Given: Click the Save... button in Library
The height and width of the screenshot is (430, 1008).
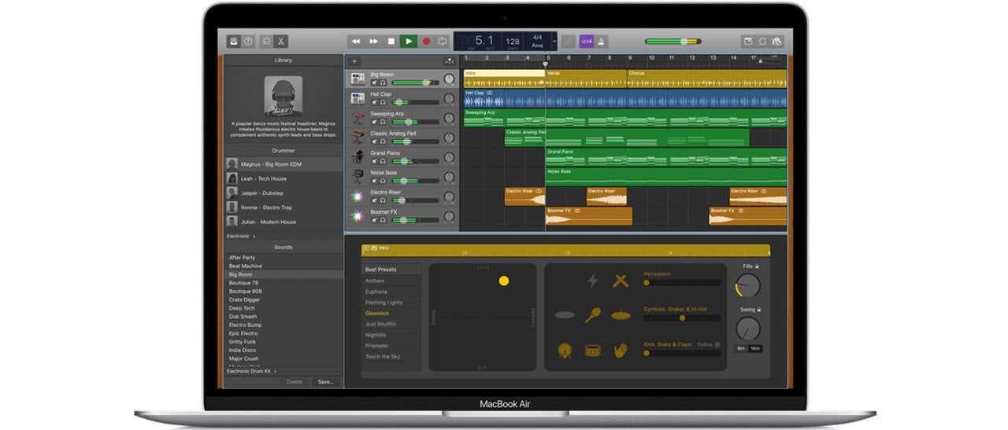Looking at the screenshot, I should (325, 382).
